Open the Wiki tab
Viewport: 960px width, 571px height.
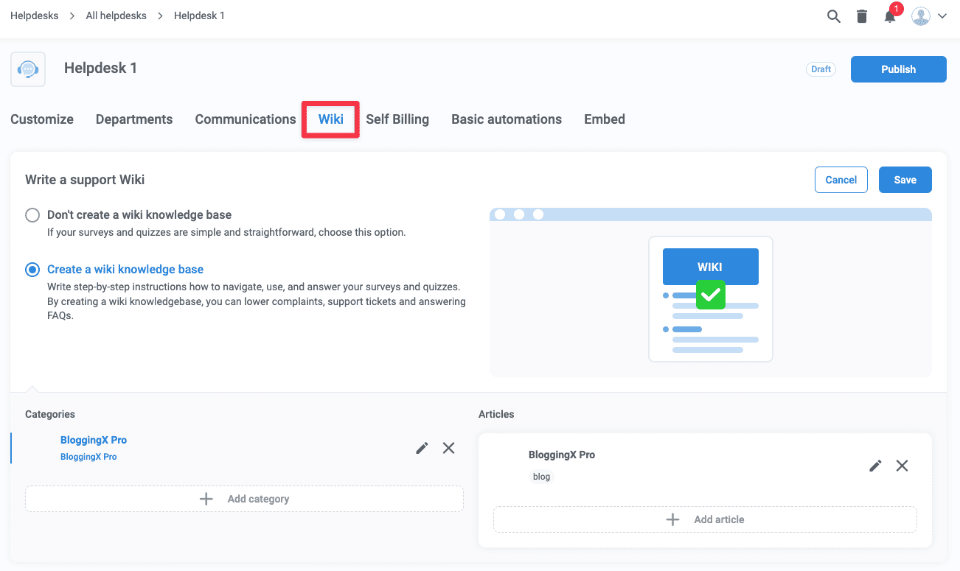pos(331,119)
